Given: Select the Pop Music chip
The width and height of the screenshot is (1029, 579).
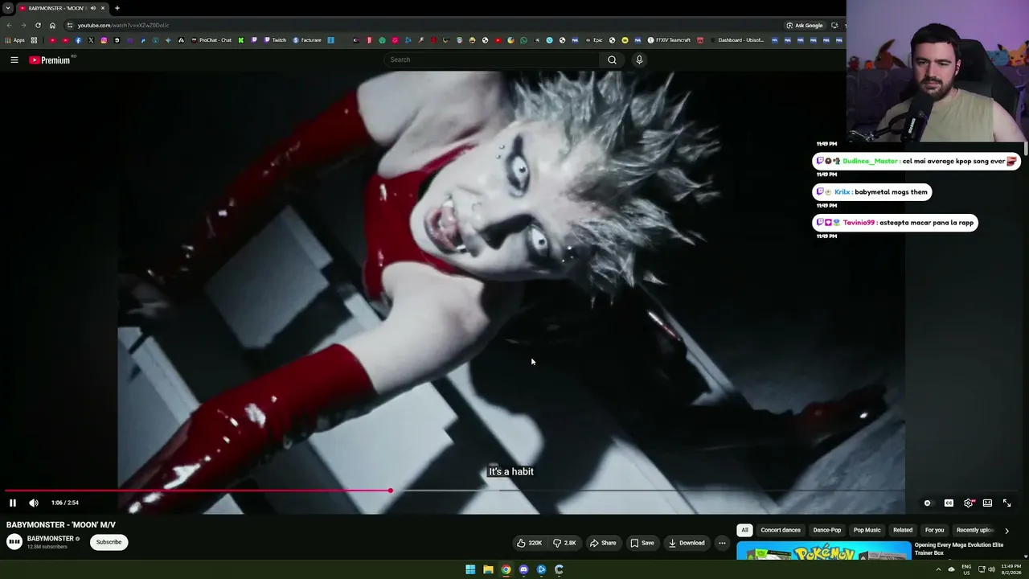Looking at the screenshot, I should click(x=867, y=530).
